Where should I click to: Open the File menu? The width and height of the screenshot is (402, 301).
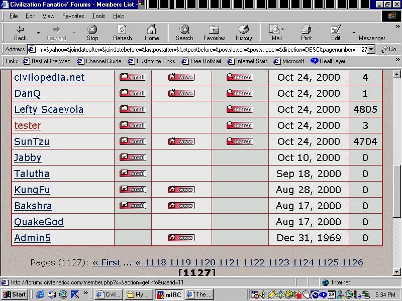[x=14, y=16]
